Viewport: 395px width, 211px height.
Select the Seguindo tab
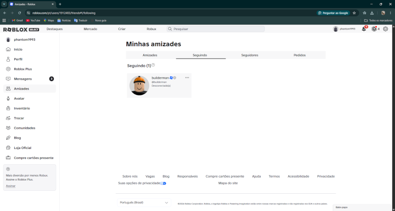click(x=200, y=55)
